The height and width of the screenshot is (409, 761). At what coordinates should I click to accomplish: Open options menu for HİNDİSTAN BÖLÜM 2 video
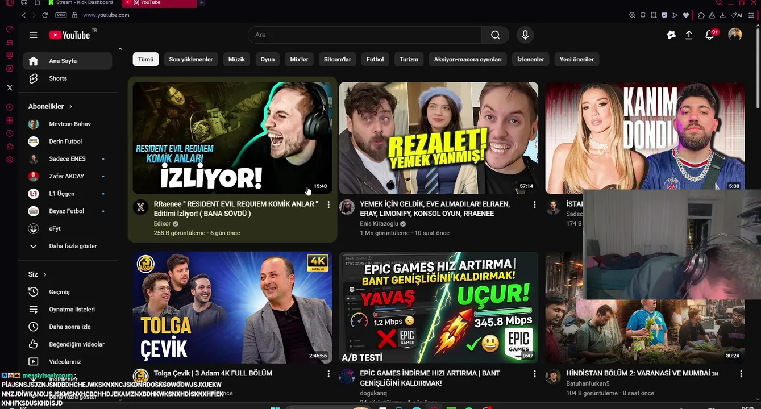click(x=741, y=374)
